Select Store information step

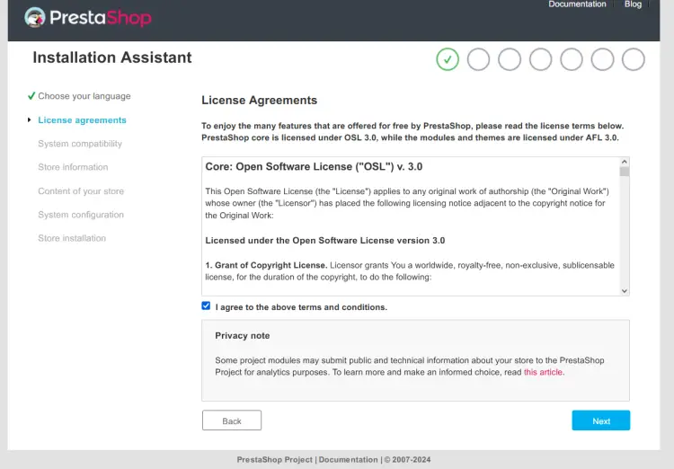tap(73, 167)
